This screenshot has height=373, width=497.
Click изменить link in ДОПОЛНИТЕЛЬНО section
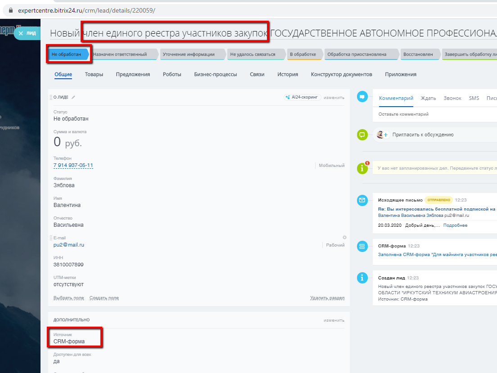[334, 320]
